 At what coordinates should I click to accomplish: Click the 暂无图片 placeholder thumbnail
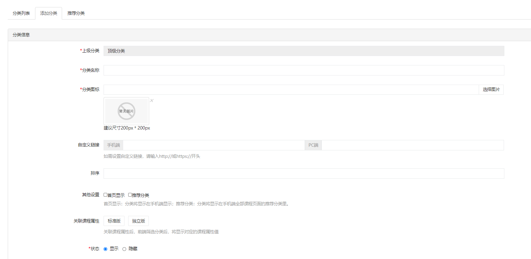(x=126, y=111)
